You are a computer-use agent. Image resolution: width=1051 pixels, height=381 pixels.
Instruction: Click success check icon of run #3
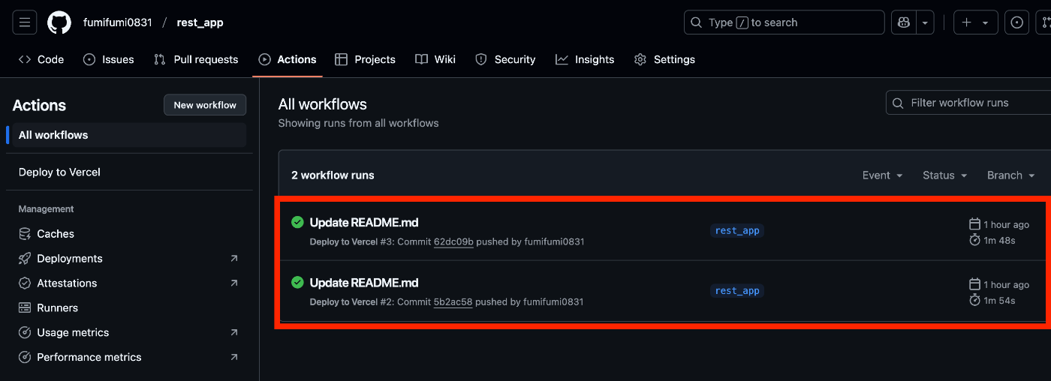297,222
